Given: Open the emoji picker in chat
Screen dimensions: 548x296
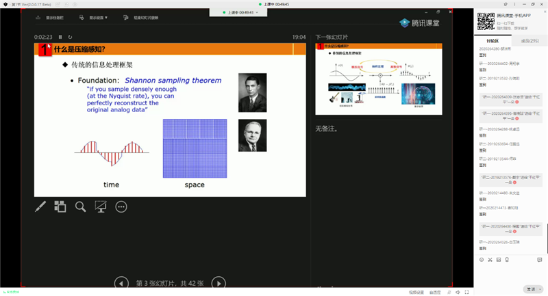Looking at the screenshot, I should [482, 260].
